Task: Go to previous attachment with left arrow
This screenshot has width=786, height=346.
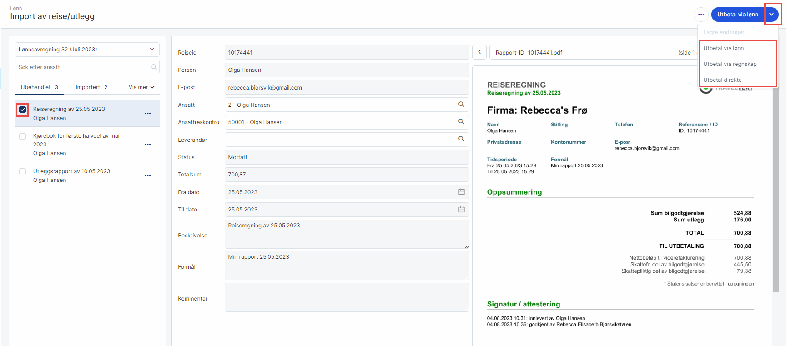Action: (x=479, y=52)
